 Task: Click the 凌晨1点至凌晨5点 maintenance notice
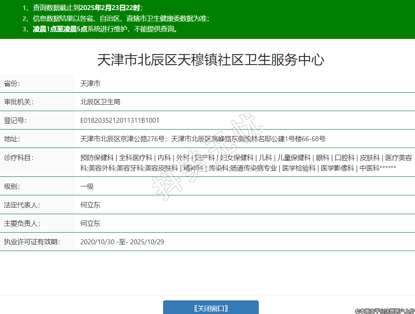[x=104, y=29]
